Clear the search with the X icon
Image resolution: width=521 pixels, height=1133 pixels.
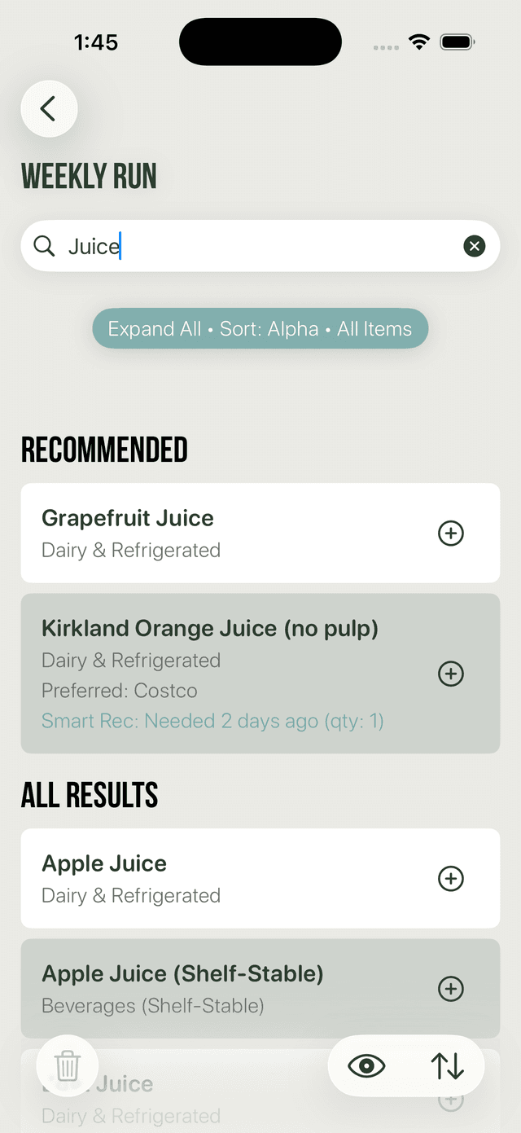click(475, 245)
